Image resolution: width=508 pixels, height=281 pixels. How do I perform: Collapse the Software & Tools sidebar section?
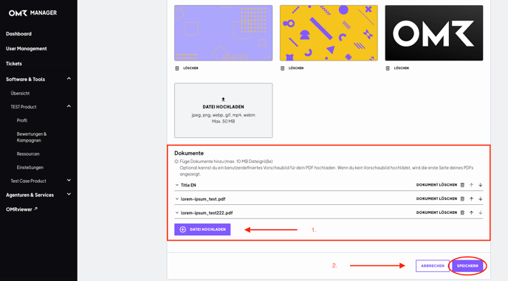click(69, 79)
